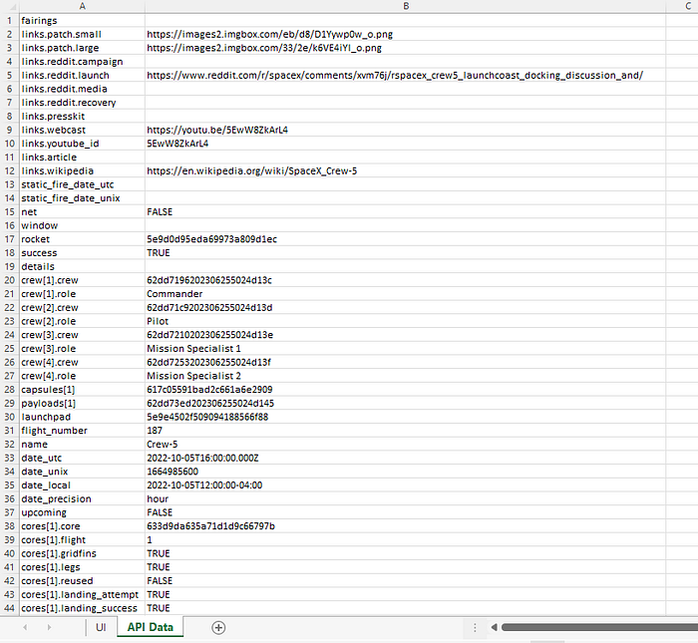The width and height of the screenshot is (698, 643).
Task: Select row 1 header
Action: pyautogui.click(x=10, y=21)
